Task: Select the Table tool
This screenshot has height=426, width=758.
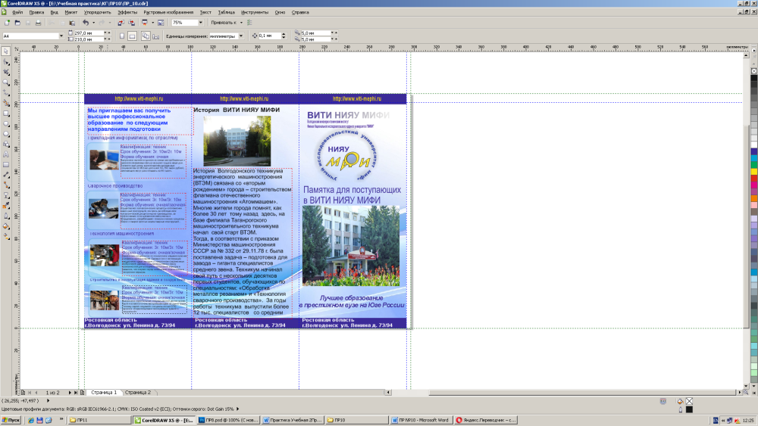Action: pyautogui.click(x=6, y=164)
